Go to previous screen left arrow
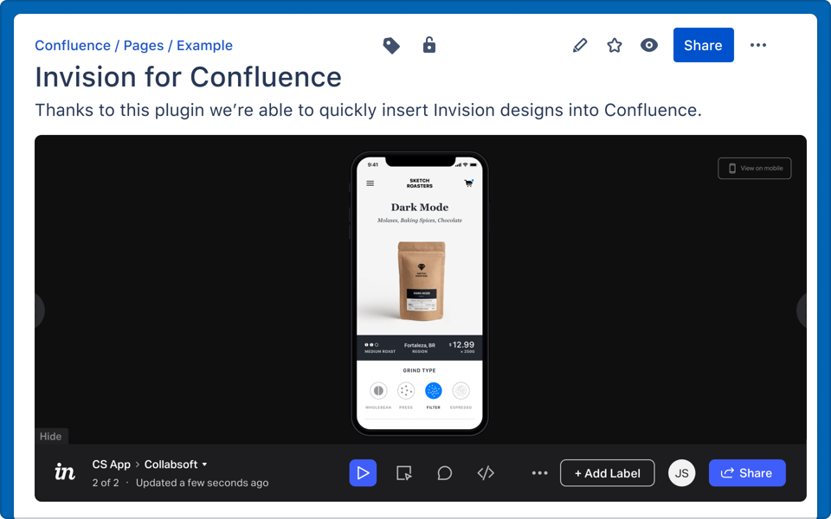 click(x=40, y=311)
